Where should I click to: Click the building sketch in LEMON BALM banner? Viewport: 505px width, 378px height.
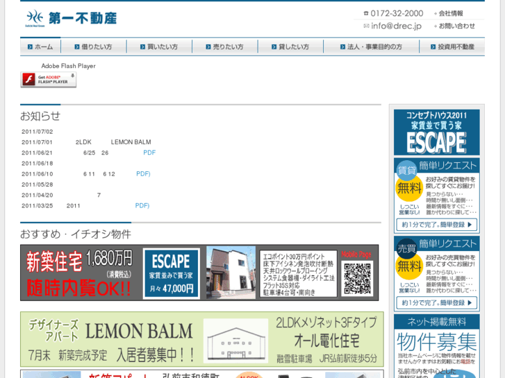[x=236, y=341]
